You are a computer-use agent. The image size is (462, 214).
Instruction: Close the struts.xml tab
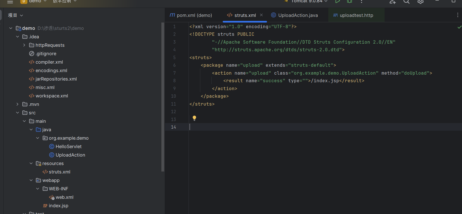coord(261,15)
